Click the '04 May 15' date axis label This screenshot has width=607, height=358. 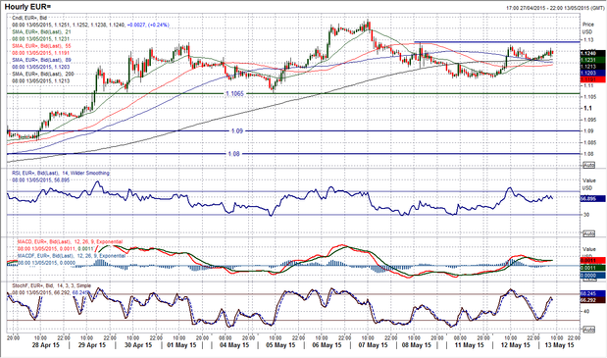click(234, 345)
